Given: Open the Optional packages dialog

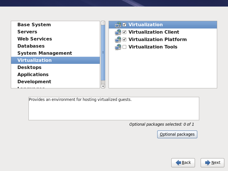Looking at the screenshot, I should coord(177,134).
